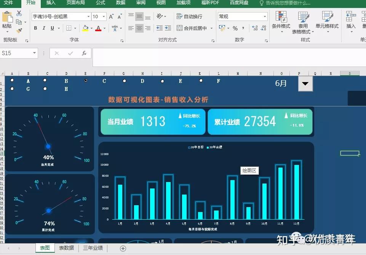Click 自动换行 wrap text button
The image size is (366, 255).
[x=190, y=16]
